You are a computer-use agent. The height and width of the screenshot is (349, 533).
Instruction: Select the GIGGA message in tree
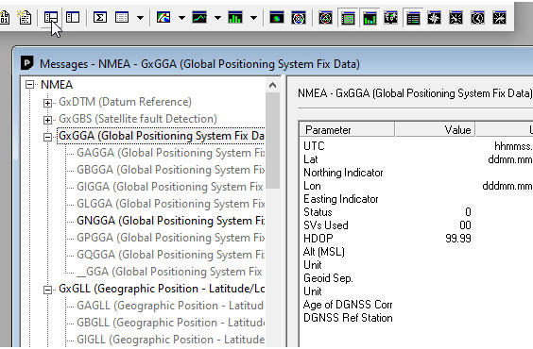tap(170, 187)
